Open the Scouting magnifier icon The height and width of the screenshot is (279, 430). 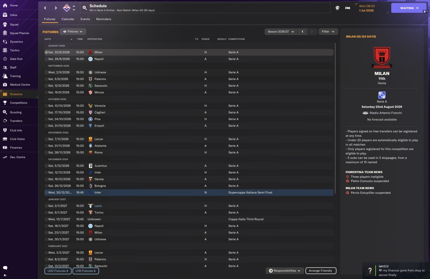(x=5, y=112)
